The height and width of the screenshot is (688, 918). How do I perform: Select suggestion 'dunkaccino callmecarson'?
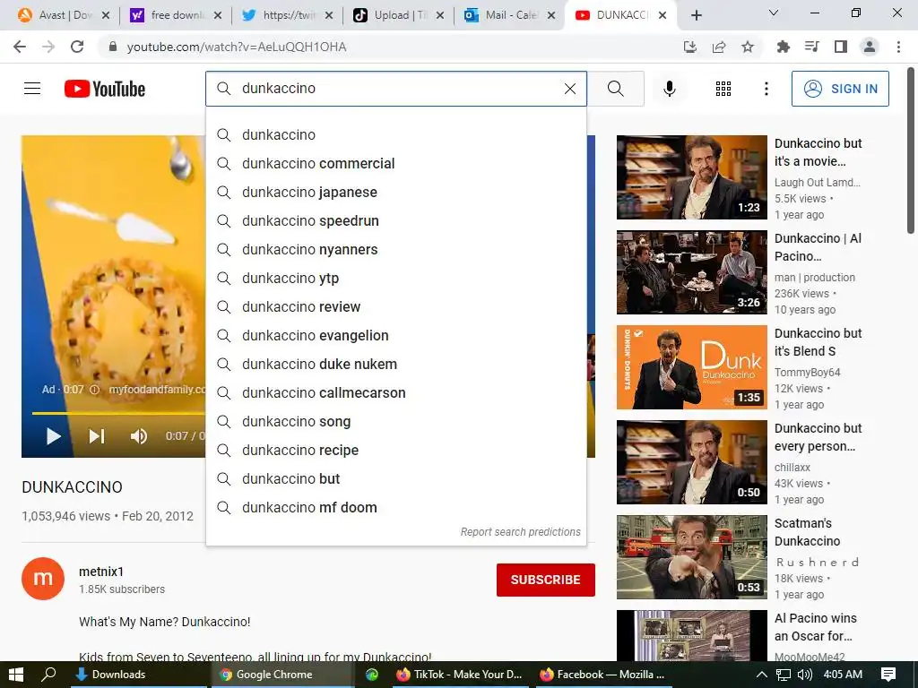[x=396, y=392]
